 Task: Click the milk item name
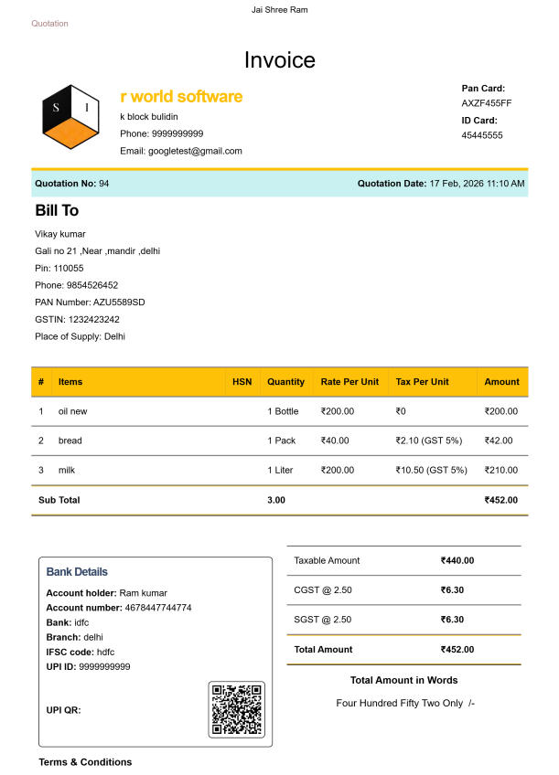[x=67, y=470]
